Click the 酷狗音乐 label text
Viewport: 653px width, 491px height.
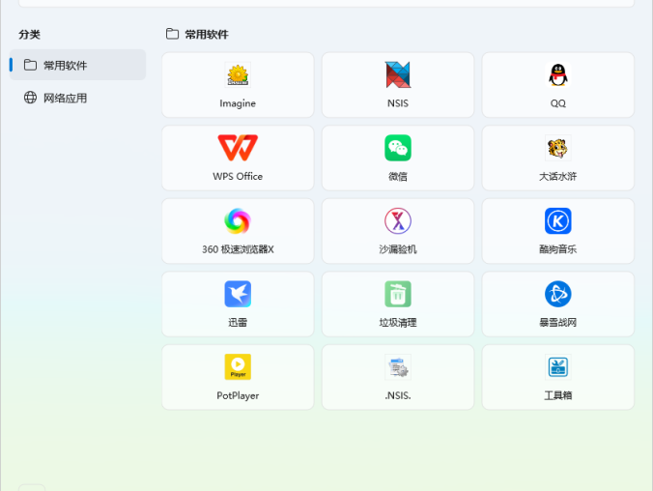click(x=558, y=249)
